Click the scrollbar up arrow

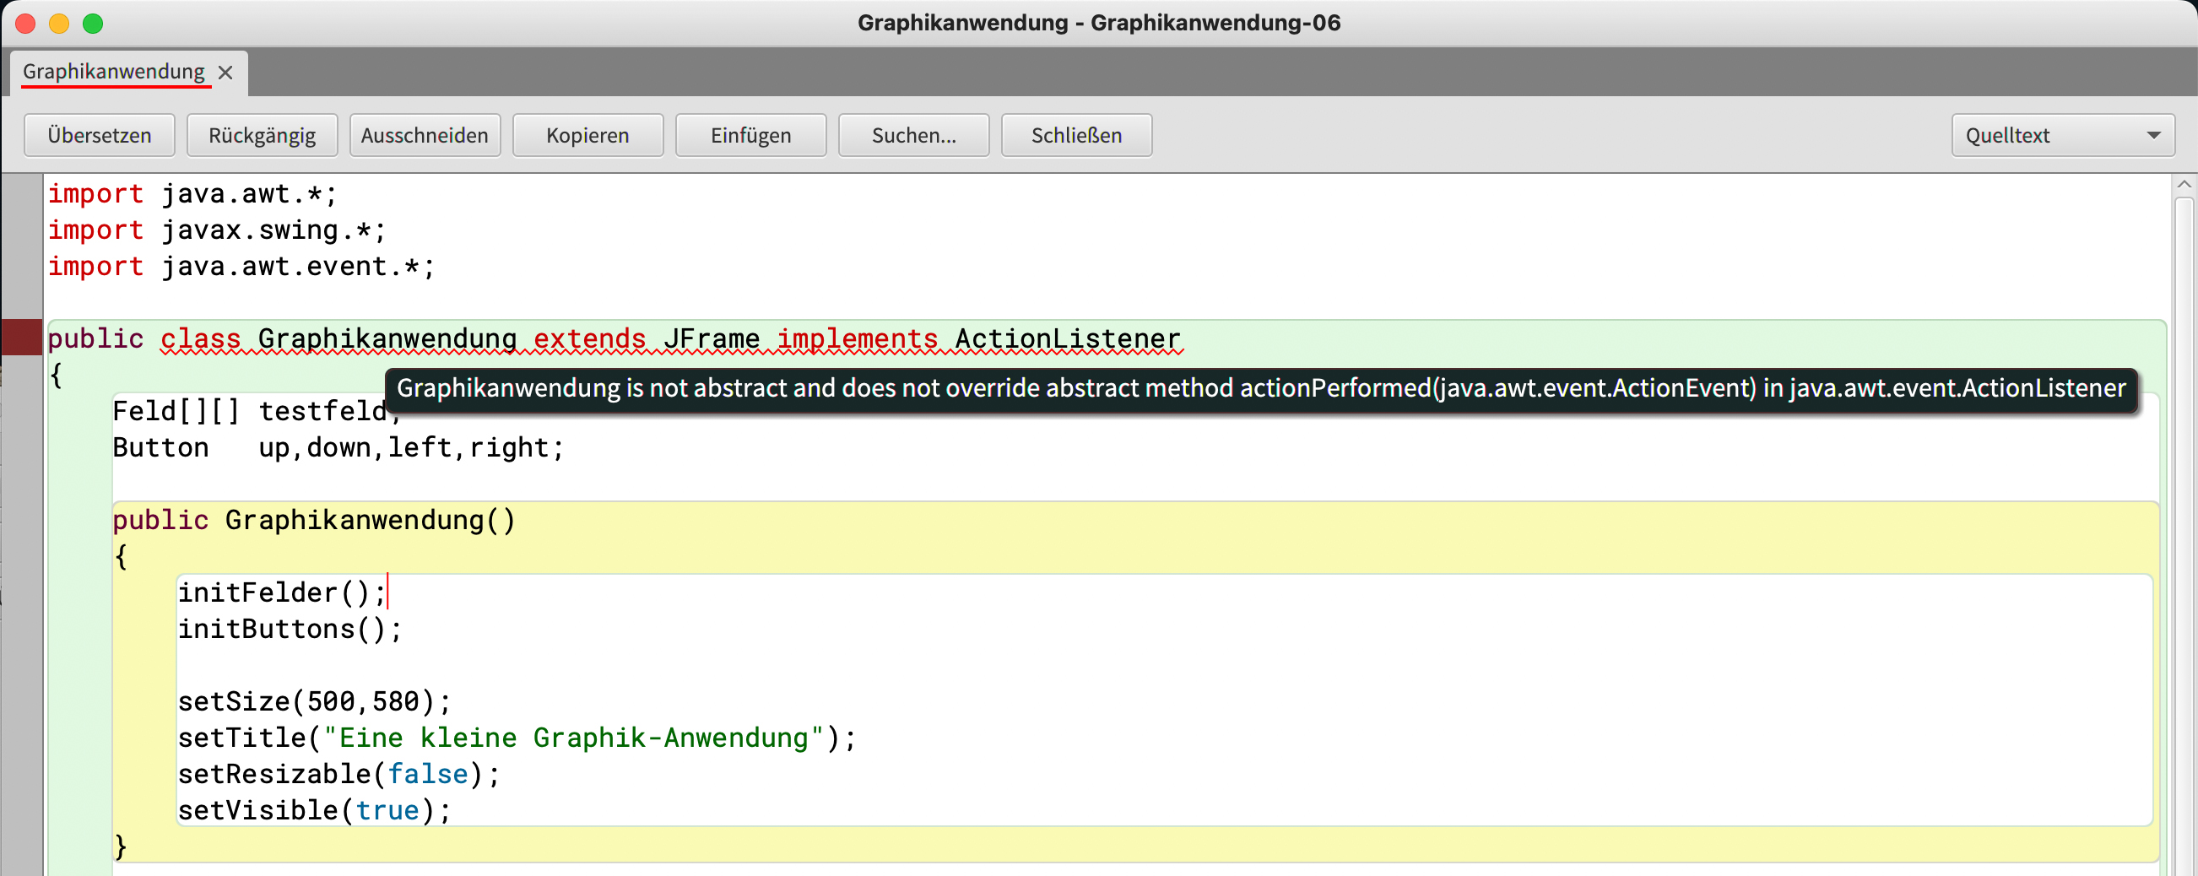pos(2184,184)
